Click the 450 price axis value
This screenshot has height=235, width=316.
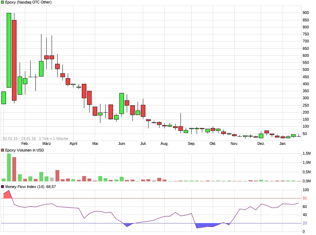pos(306,77)
